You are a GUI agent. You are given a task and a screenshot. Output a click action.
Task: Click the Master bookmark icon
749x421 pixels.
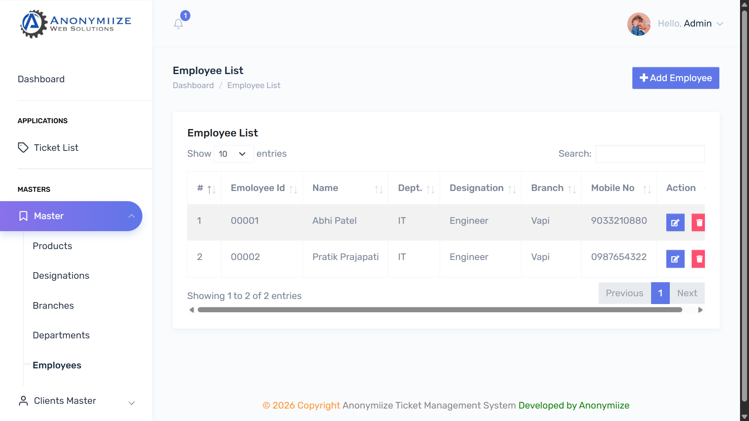[x=23, y=216]
